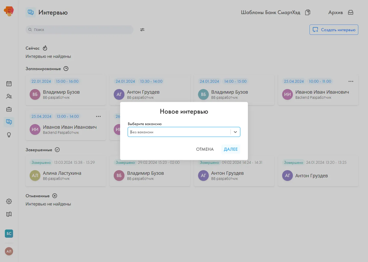Click АГ avatar on 24.01.2024 13:30 card
The image size is (368, 262).
pyautogui.click(x=119, y=94)
